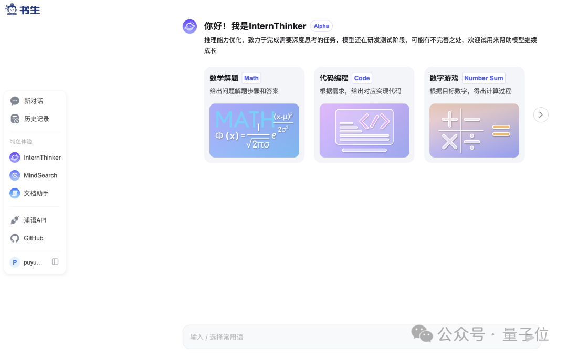This screenshot has height=357, width=567.
Task: Click the Alpha badge next to InternThinker
Action: [321, 26]
